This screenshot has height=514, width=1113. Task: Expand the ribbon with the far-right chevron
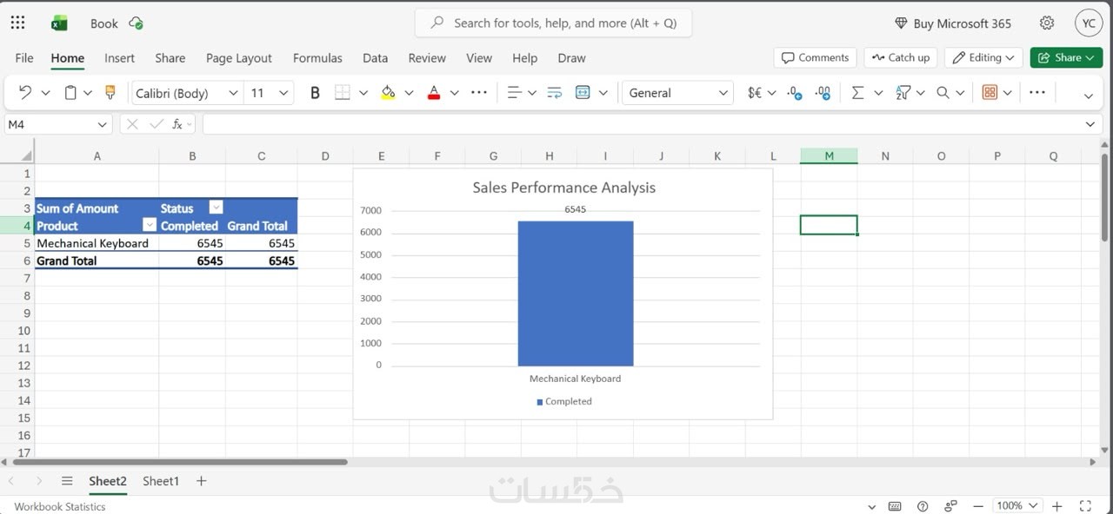point(1089,96)
